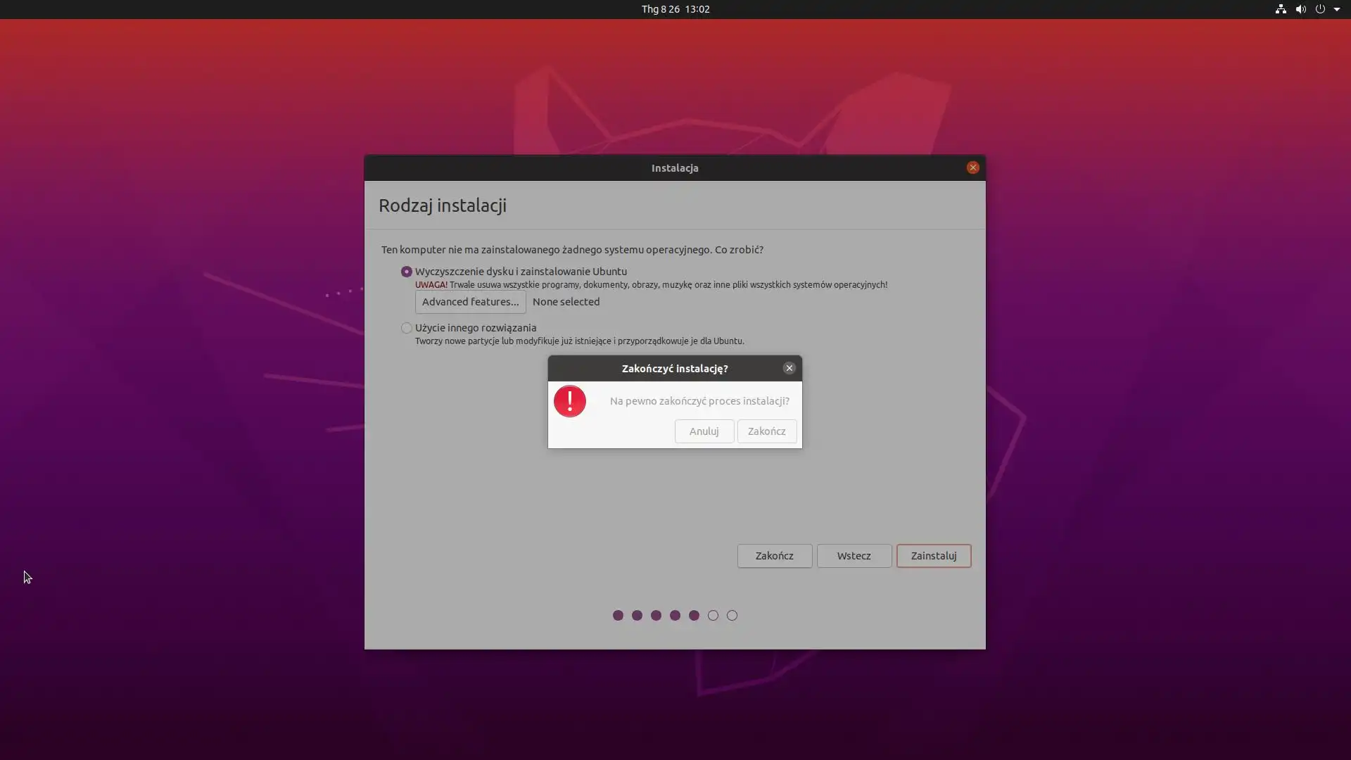Click the last empty progress dot

tap(732, 616)
